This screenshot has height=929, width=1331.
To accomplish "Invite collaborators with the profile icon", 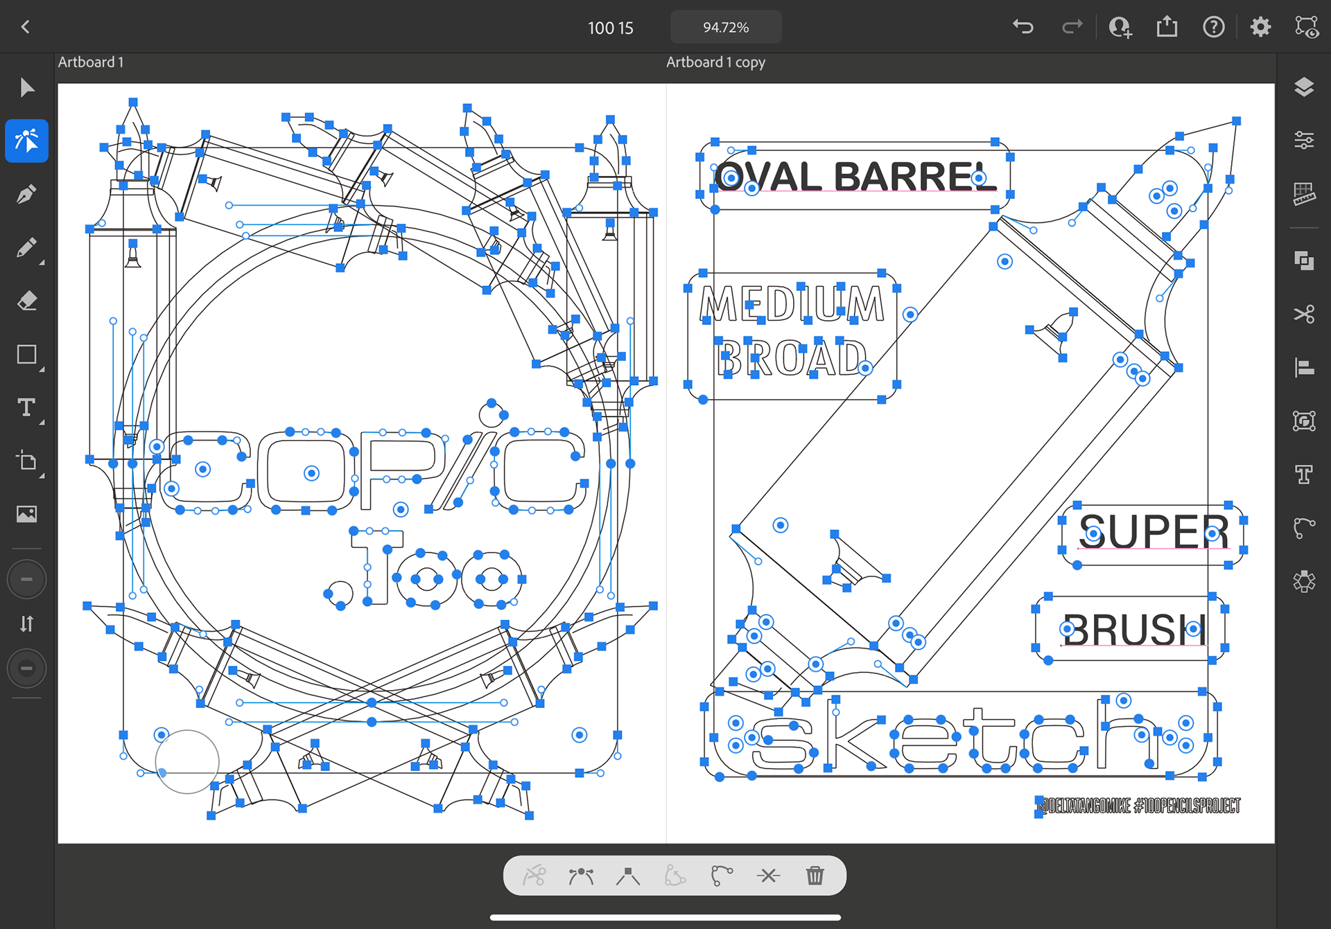I will (x=1120, y=27).
